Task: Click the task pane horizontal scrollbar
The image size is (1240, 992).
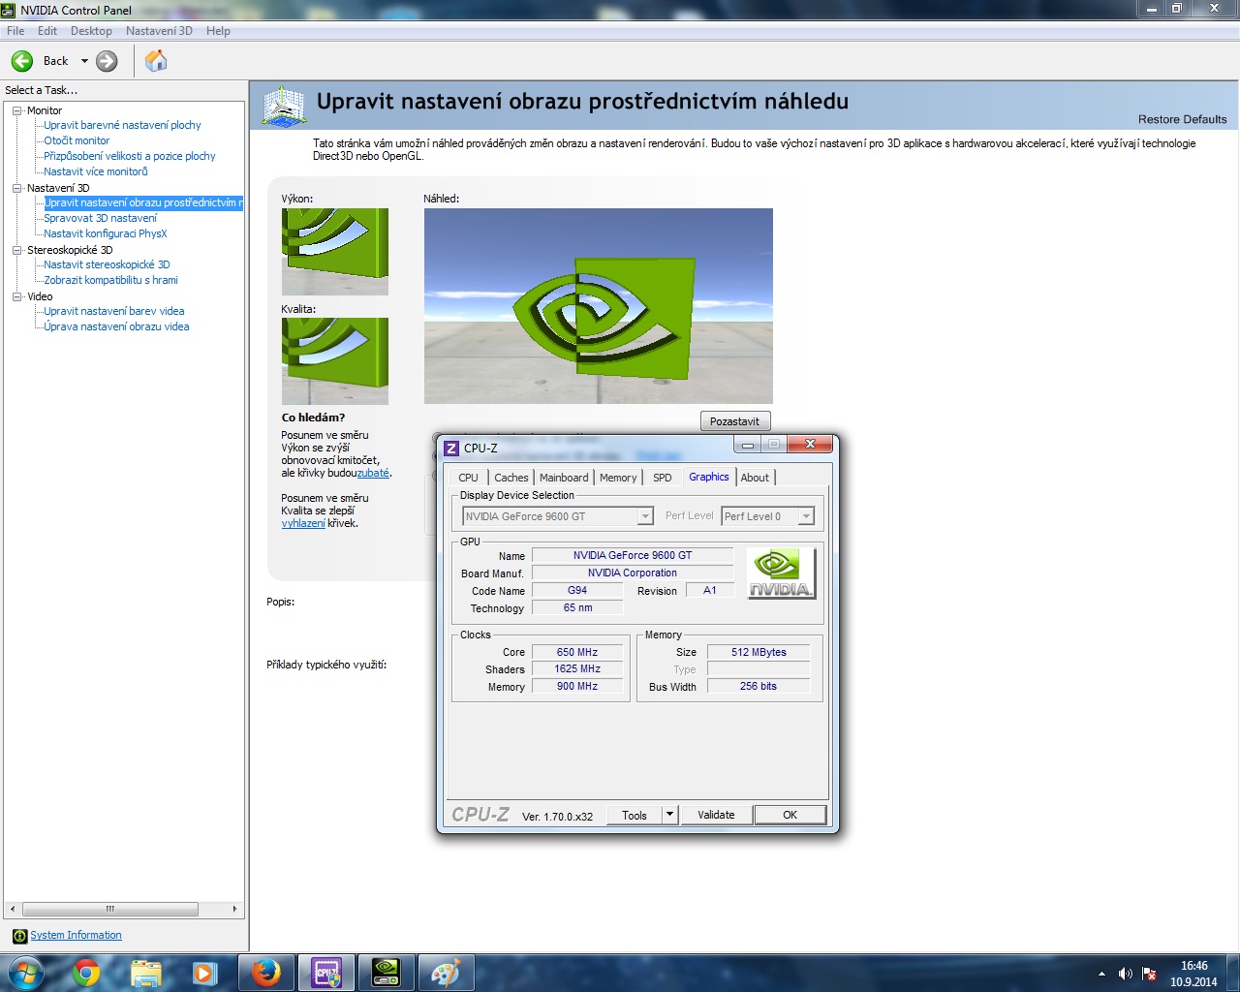Action: tap(109, 910)
